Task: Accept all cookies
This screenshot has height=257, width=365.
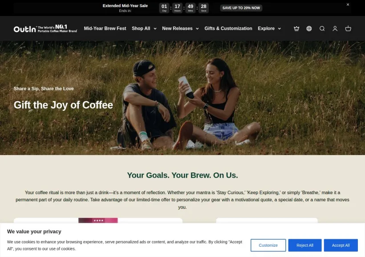Action: pyautogui.click(x=341, y=245)
